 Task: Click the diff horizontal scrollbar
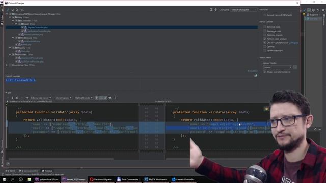(x=61, y=159)
